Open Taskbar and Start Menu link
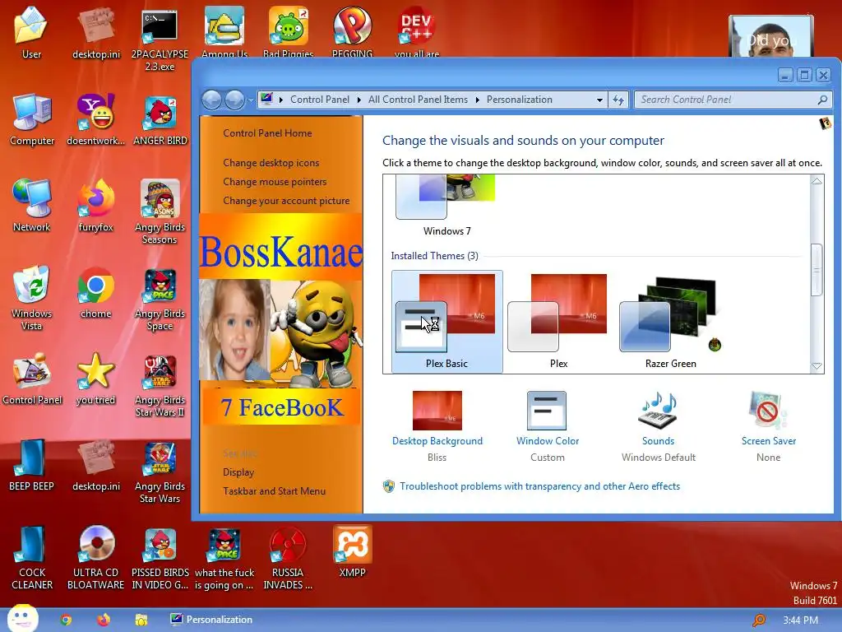Viewport: 842px width, 632px height. 275,491
